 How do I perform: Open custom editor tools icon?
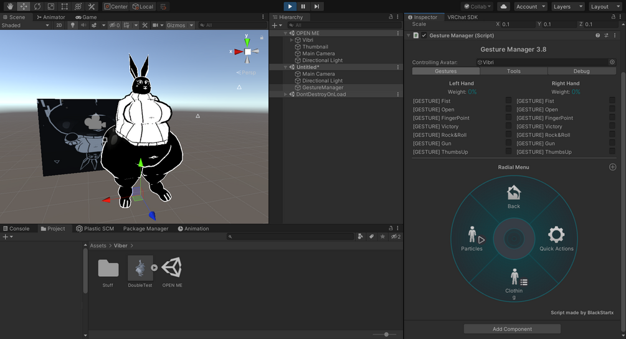click(x=92, y=6)
